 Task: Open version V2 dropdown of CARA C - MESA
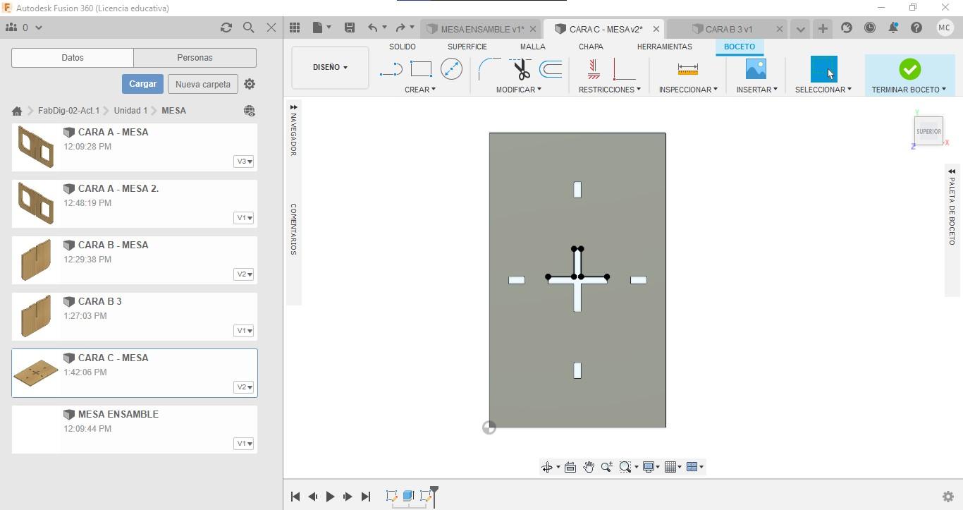point(243,387)
